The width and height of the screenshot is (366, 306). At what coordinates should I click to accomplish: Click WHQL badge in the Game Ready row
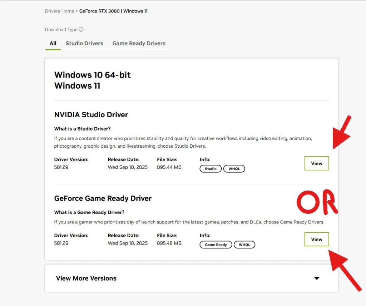(244, 245)
